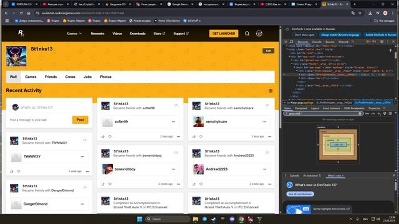Open apps grid in bookmarks bar
Screen dimensions: 399x224
point(7,21)
